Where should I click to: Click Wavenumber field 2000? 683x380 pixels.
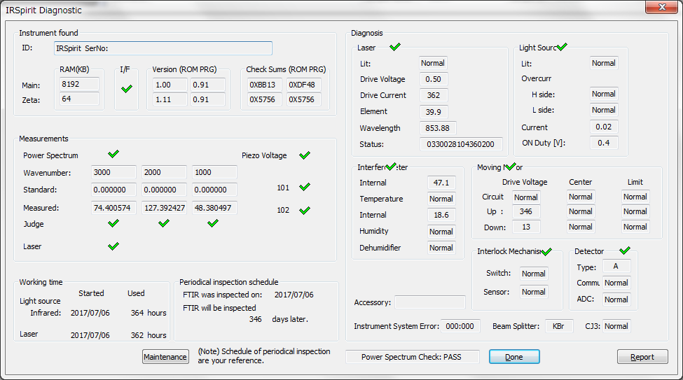click(164, 172)
